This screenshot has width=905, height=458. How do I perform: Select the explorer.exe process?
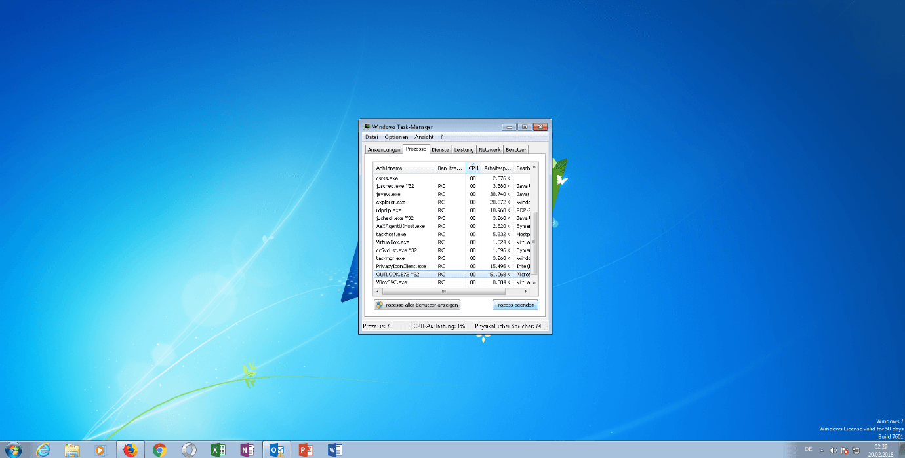(x=452, y=202)
